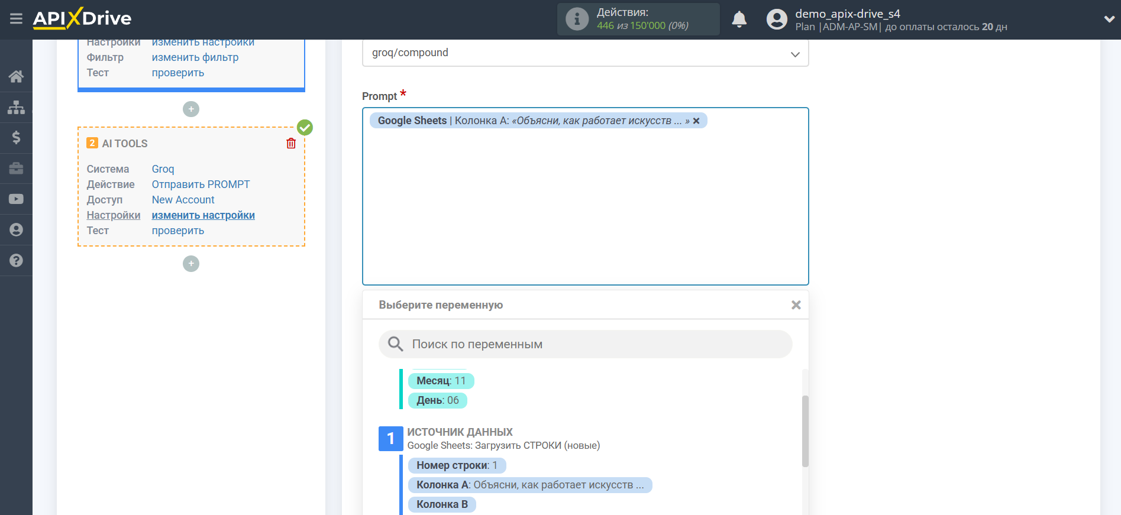Click the variable list scrollbar
The image size is (1121, 515).
(x=805, y=432)
